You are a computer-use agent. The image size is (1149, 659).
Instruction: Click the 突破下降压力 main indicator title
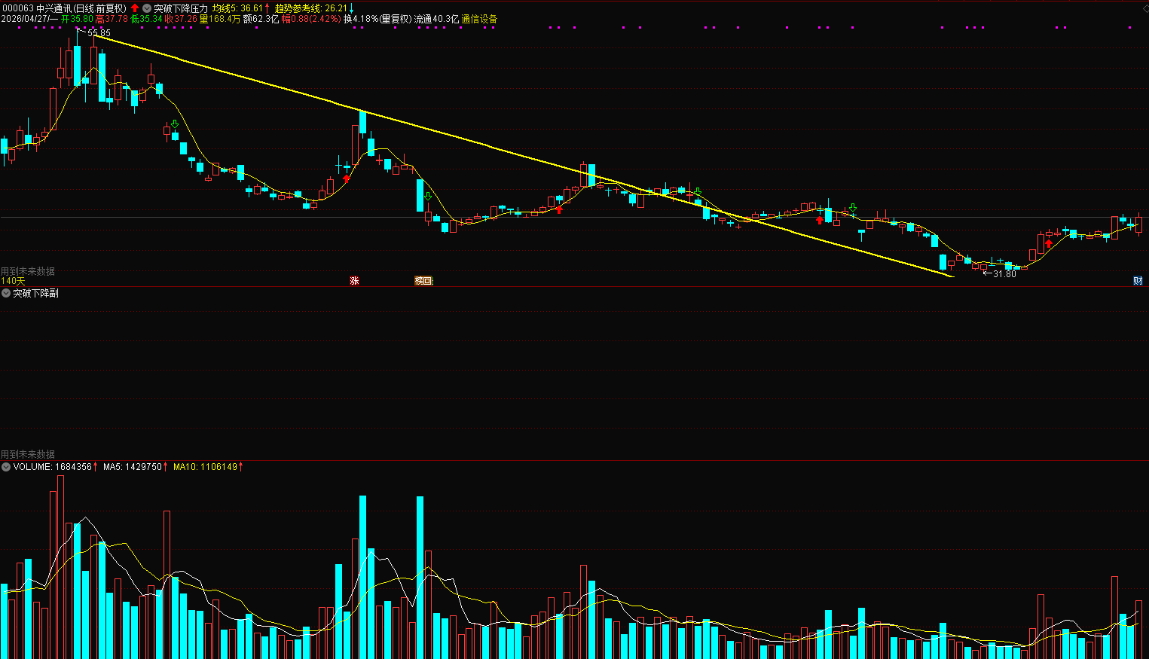click(x=181, y=8)
